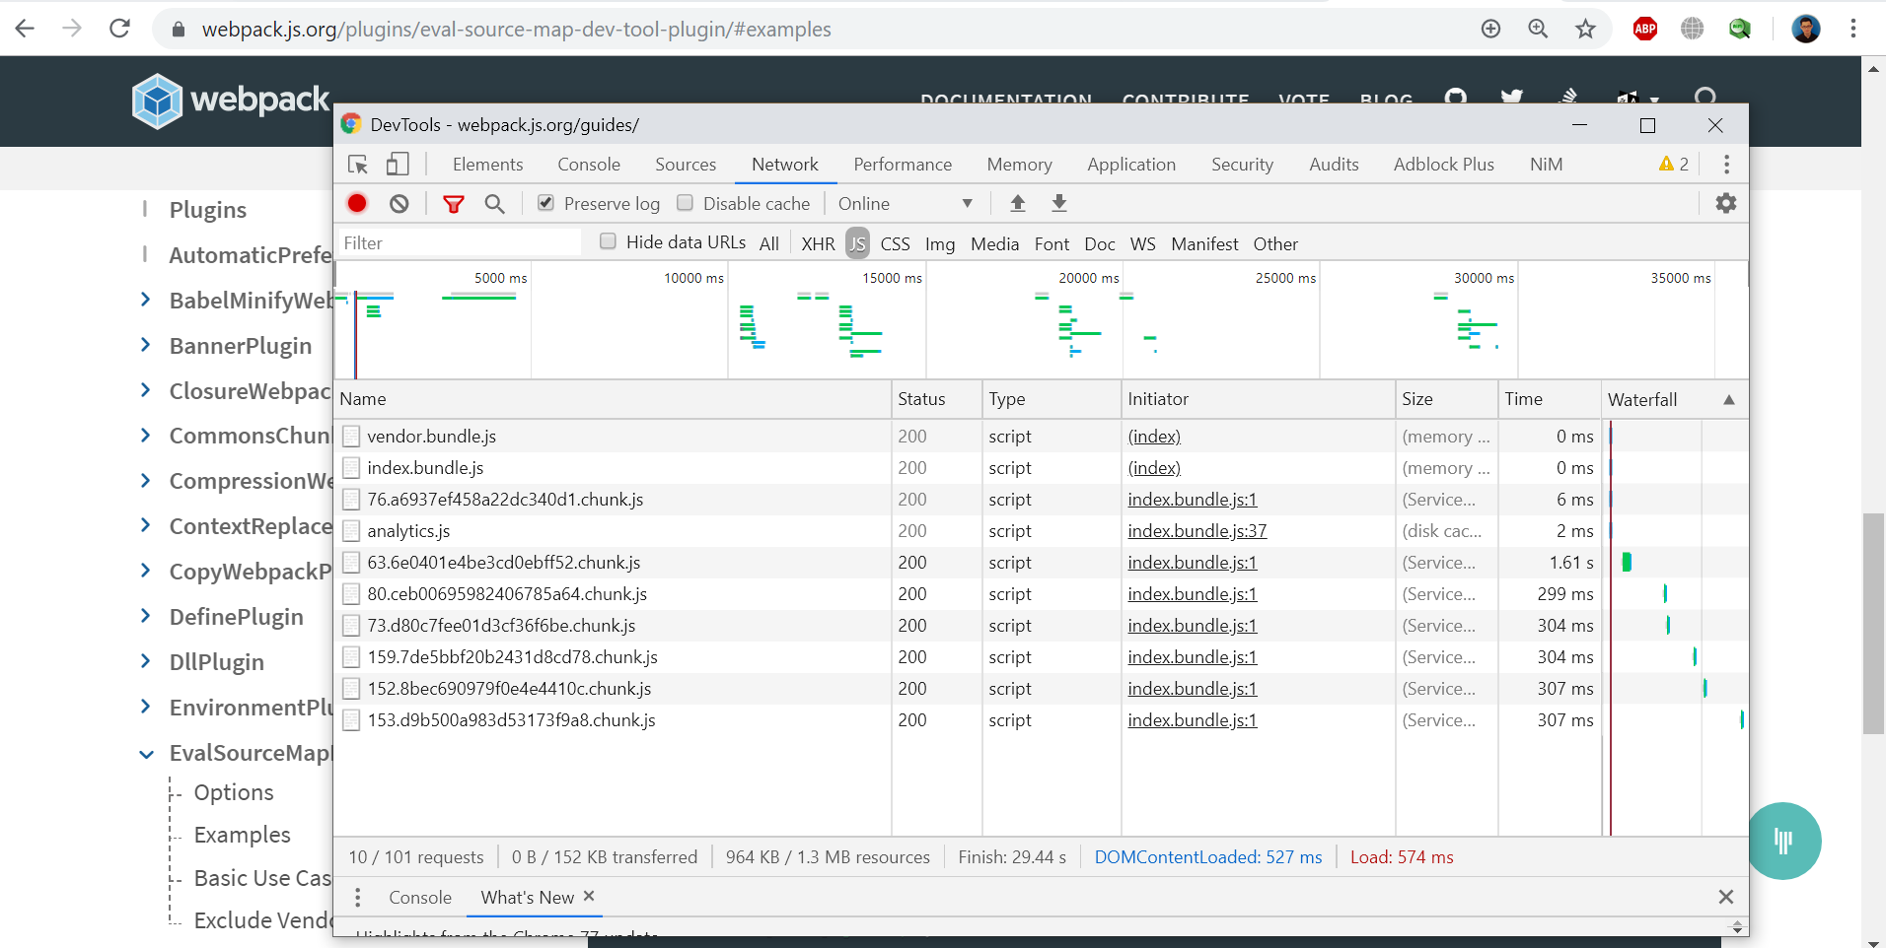Bookmark this page with star icon
1886x948 pixels.
(x=1585, y=29)
